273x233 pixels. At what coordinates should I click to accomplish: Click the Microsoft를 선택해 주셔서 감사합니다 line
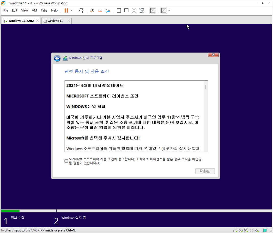pos(103,138)
